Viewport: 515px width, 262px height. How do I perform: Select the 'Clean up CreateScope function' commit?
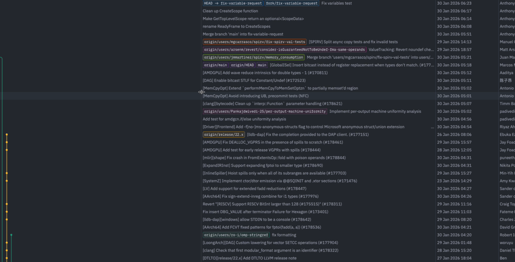tap(230, 11)
